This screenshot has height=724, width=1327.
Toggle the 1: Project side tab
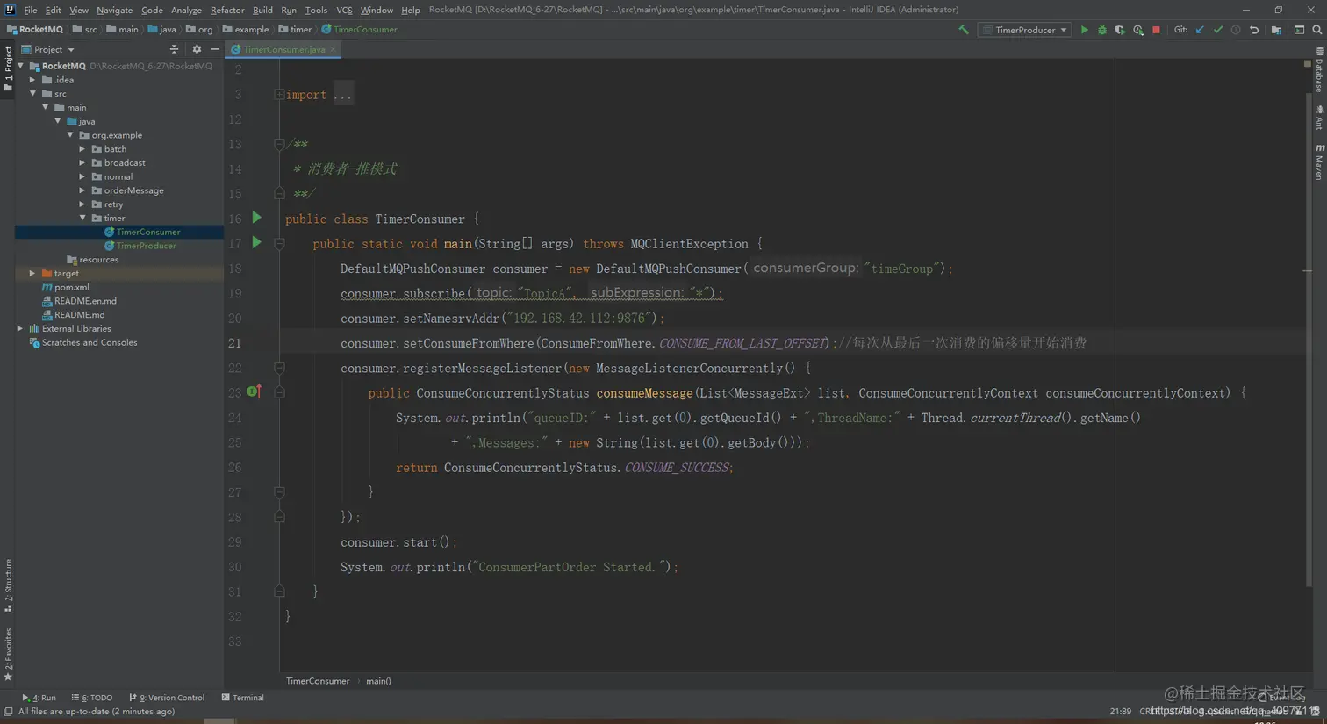(8, 68)
